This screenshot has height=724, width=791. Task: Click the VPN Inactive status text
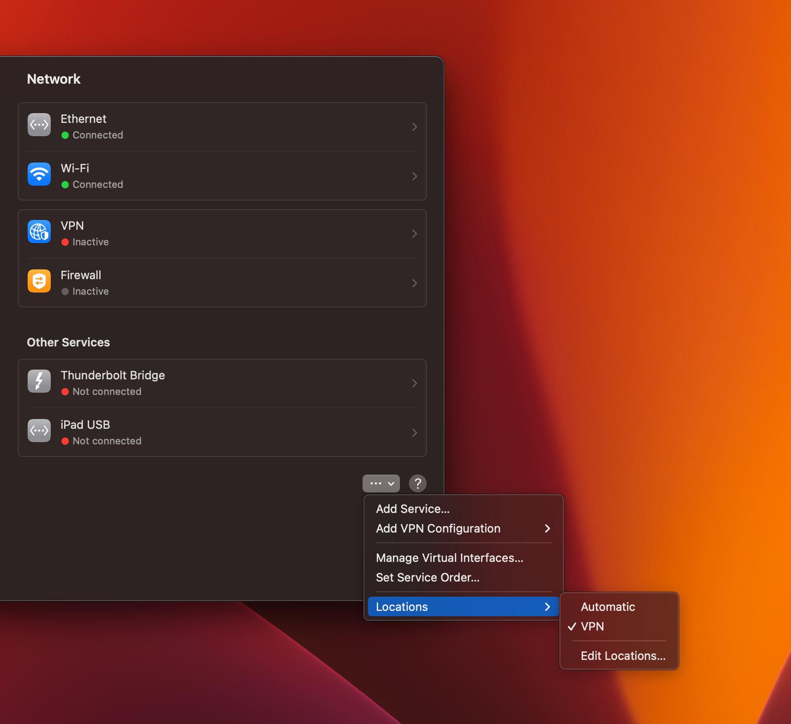[x=90, y=242]
